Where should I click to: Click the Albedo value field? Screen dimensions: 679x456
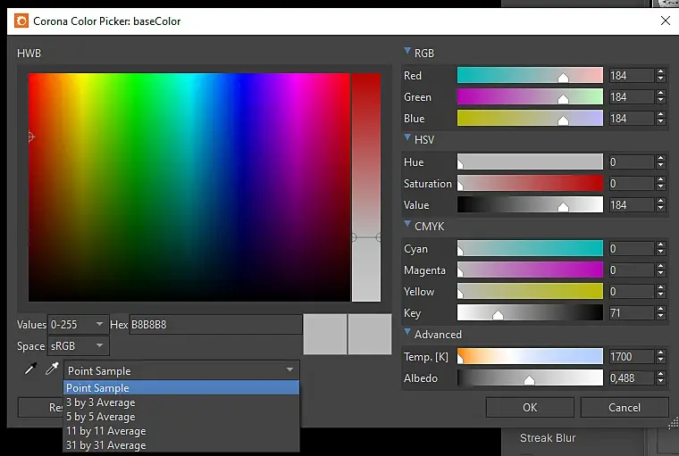pos(631,378)
